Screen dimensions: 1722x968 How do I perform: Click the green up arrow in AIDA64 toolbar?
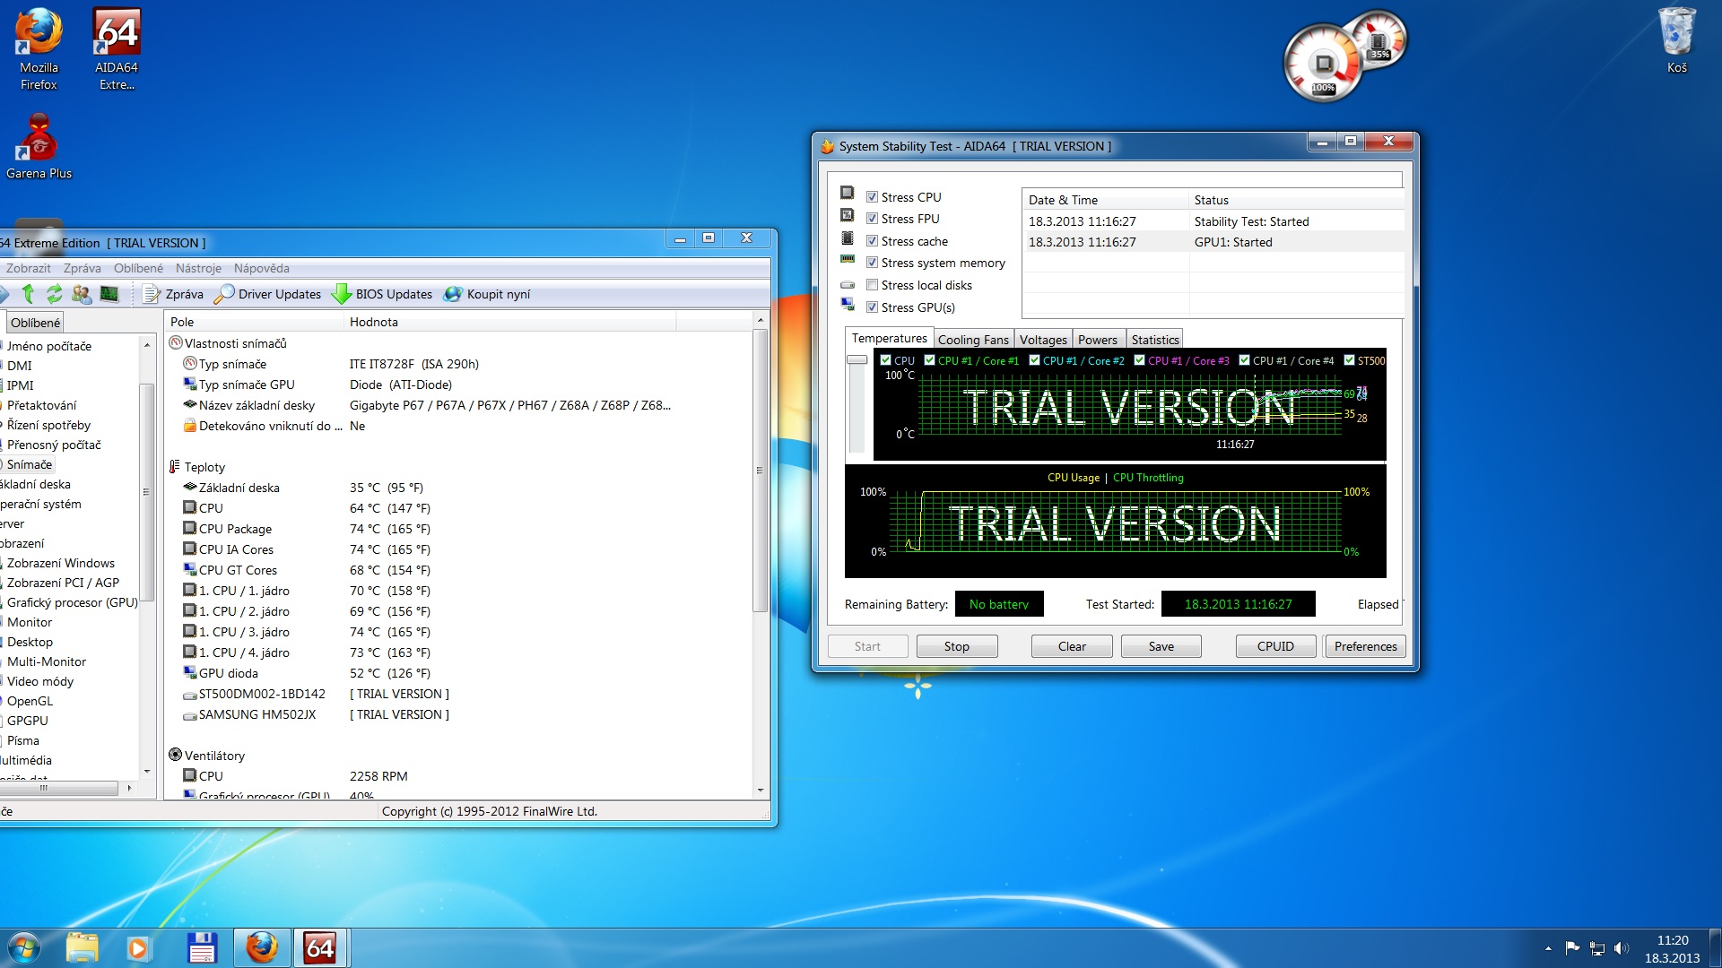point(28,294)
